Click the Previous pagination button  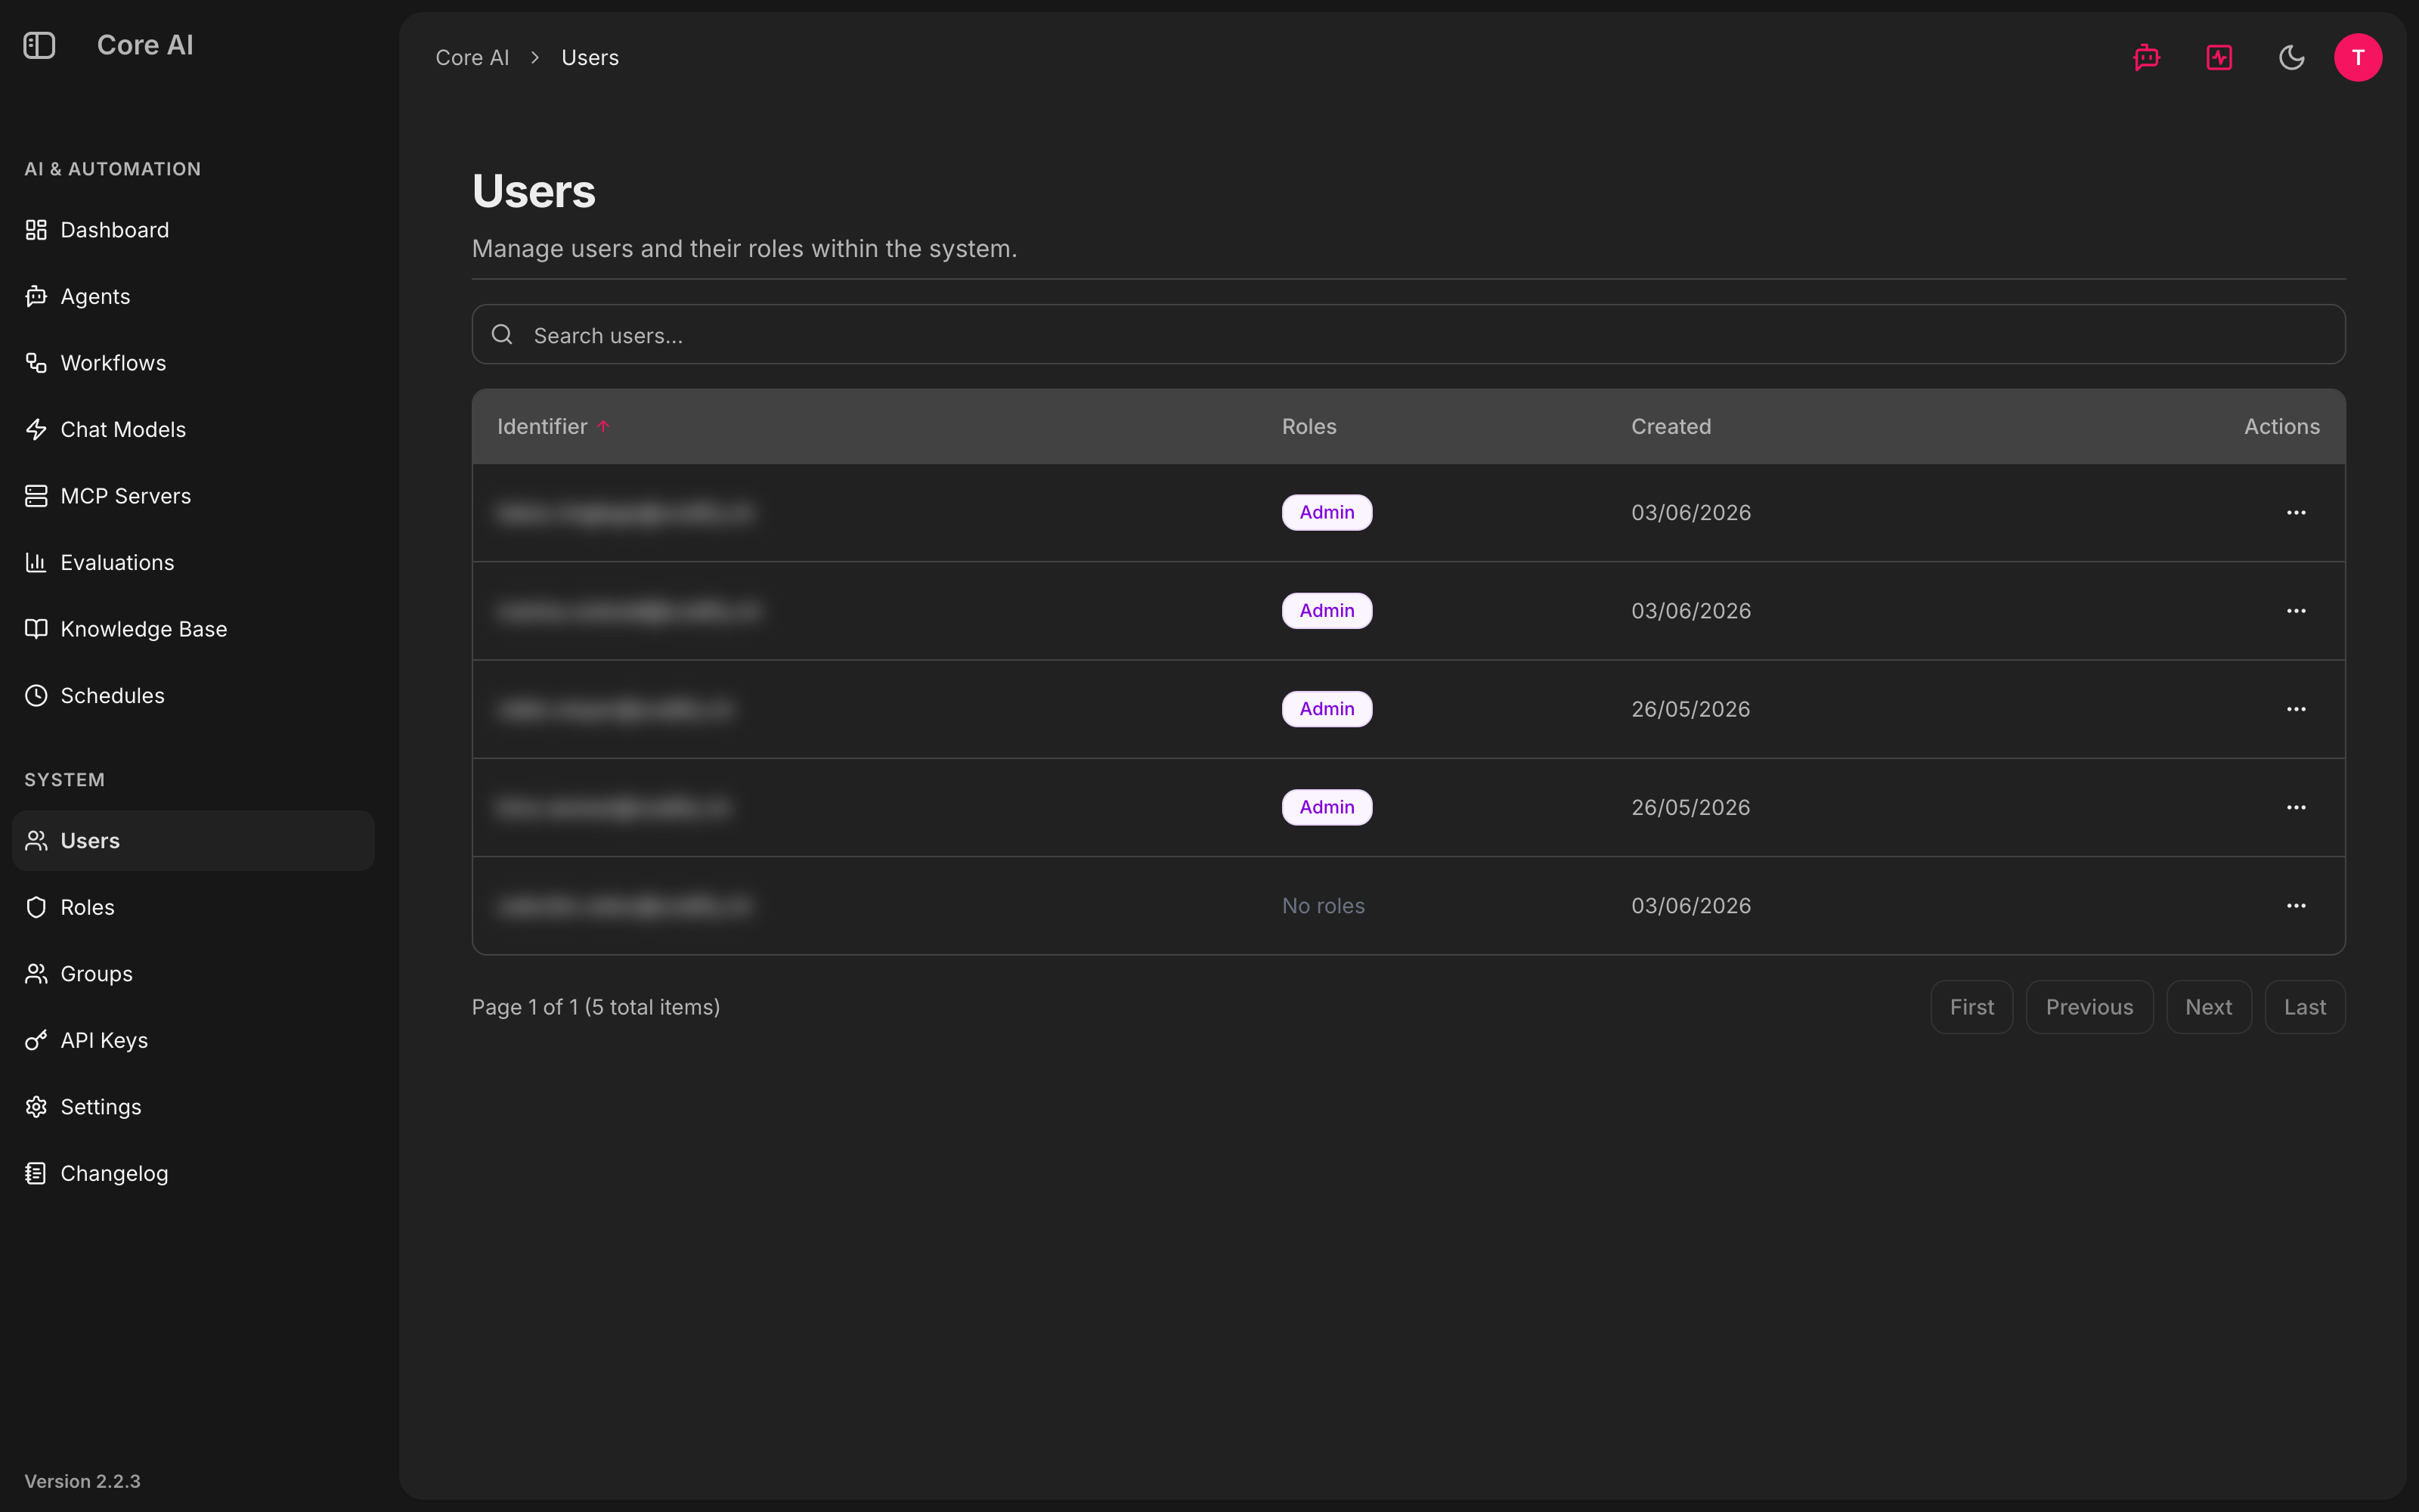click(2089, 1007)
